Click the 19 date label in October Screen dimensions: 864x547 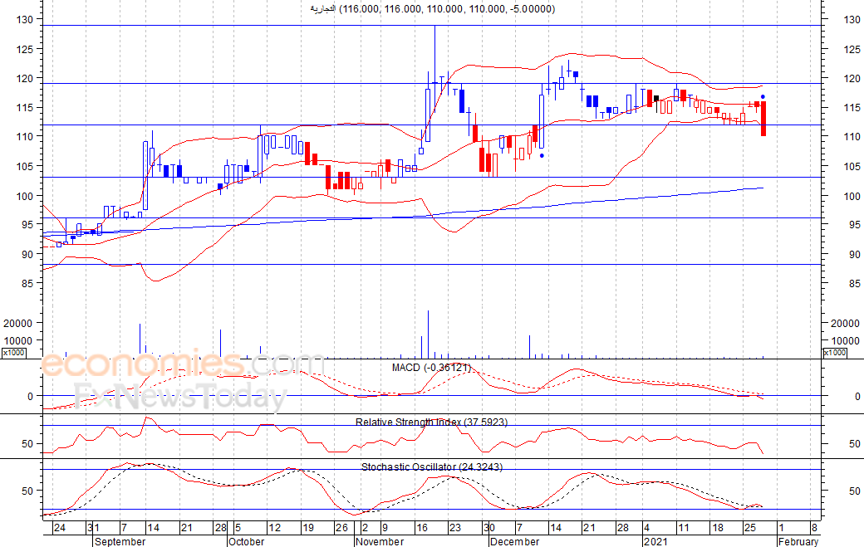(308, 528)
